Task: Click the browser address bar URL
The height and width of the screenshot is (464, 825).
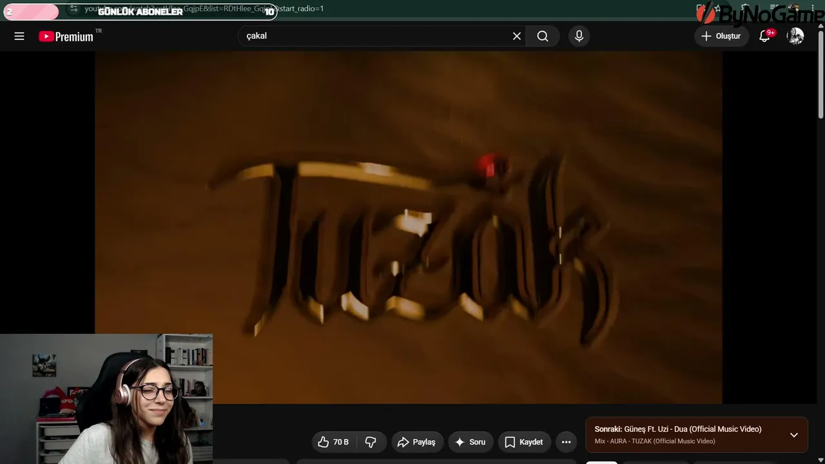Action: 204,9
